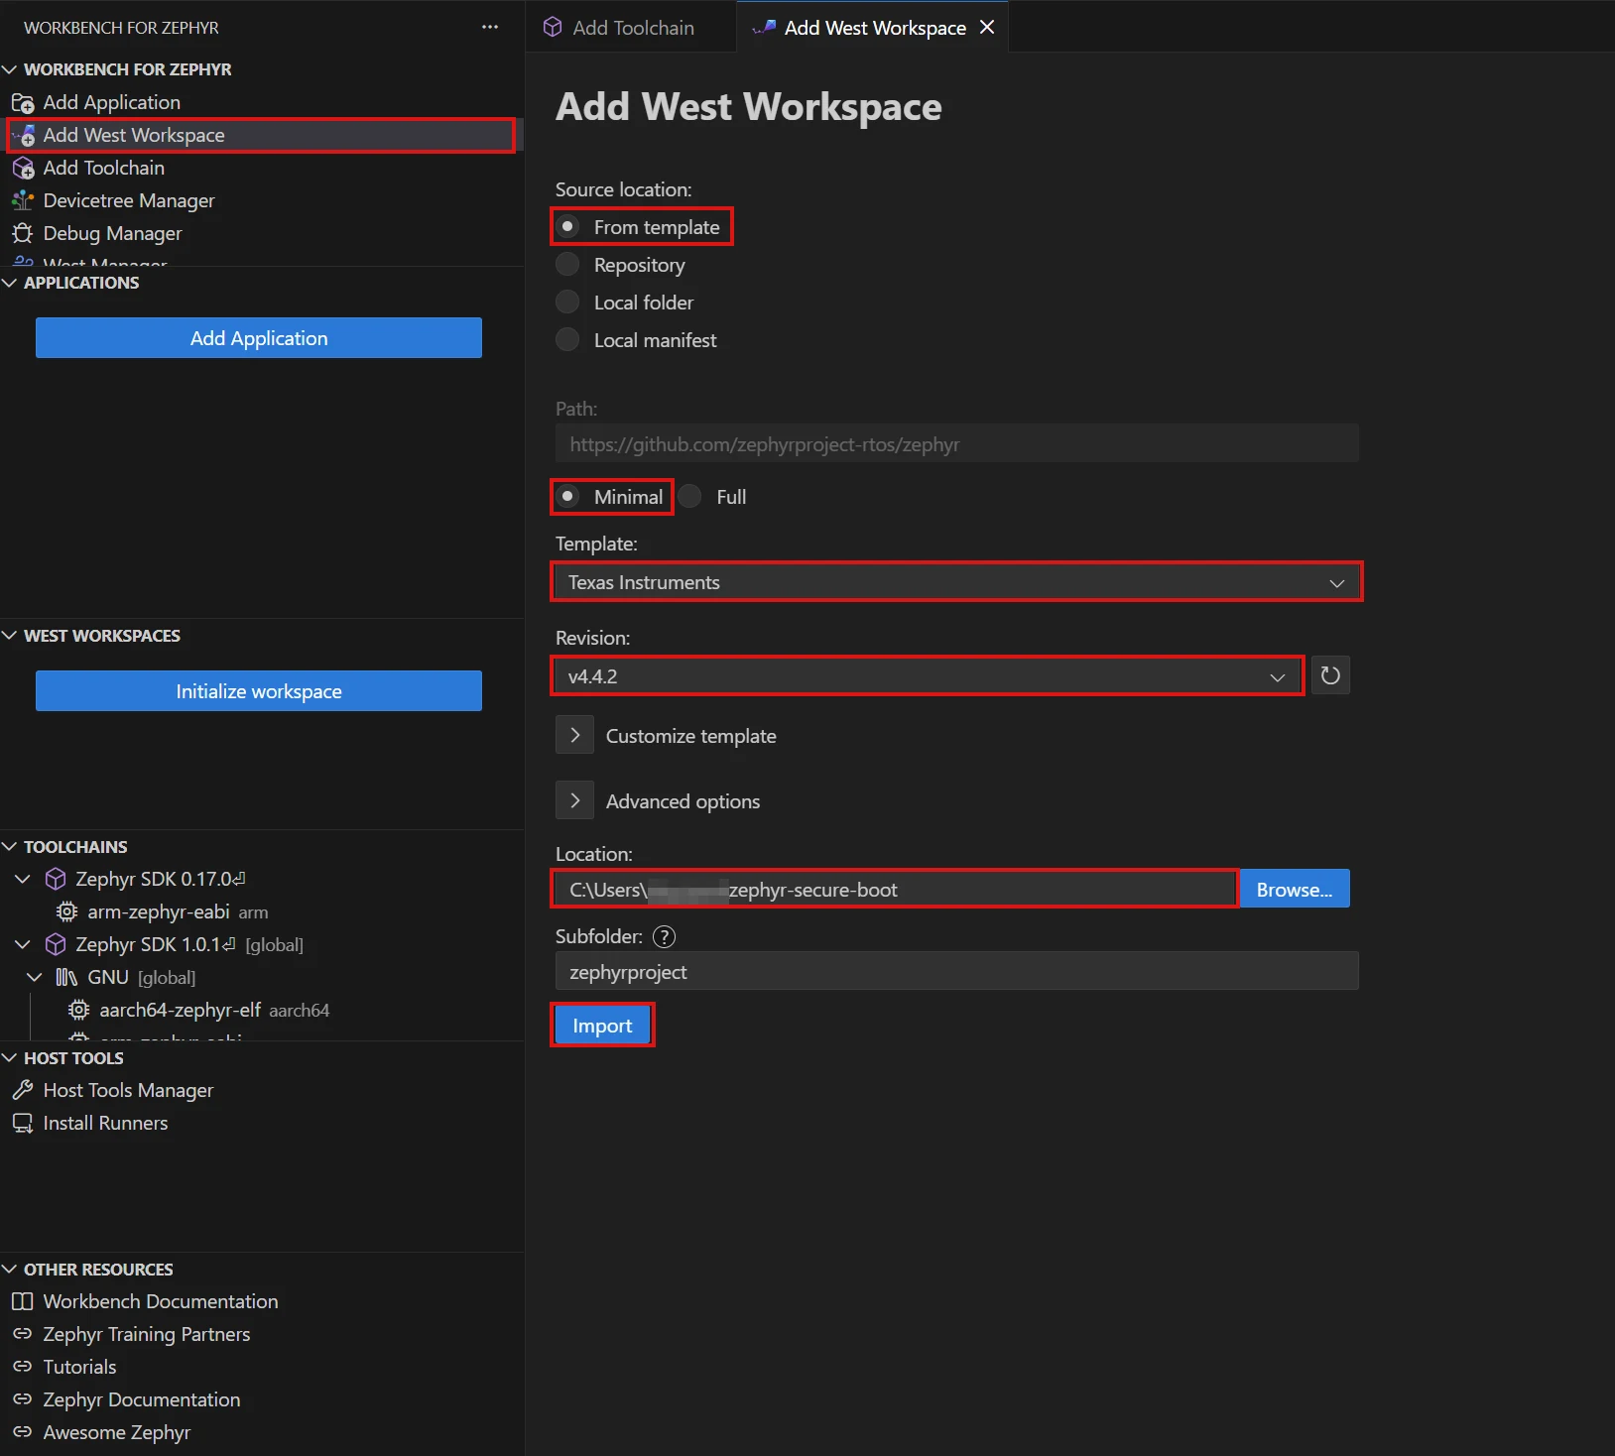Click the Add Application sidebar icon

click(23, 103)
